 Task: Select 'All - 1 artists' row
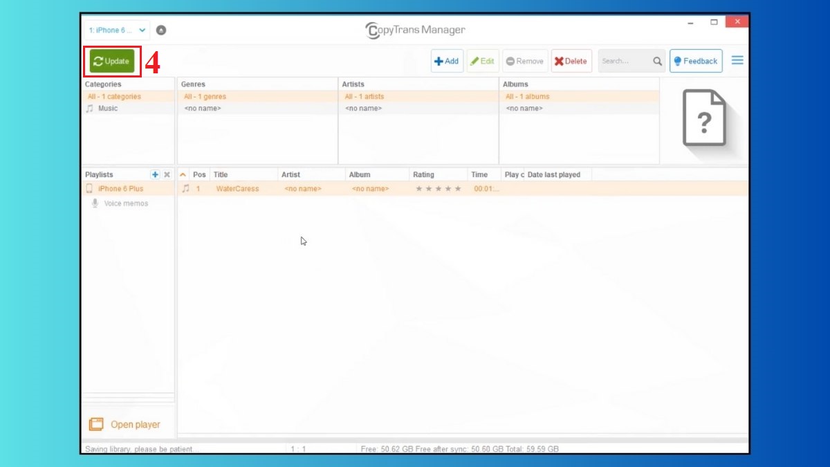tap(418, 97)
